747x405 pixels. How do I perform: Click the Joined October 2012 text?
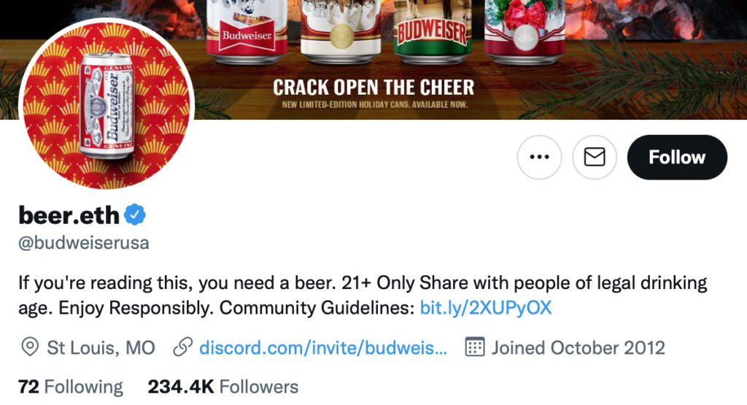click(x=578, y=347)
